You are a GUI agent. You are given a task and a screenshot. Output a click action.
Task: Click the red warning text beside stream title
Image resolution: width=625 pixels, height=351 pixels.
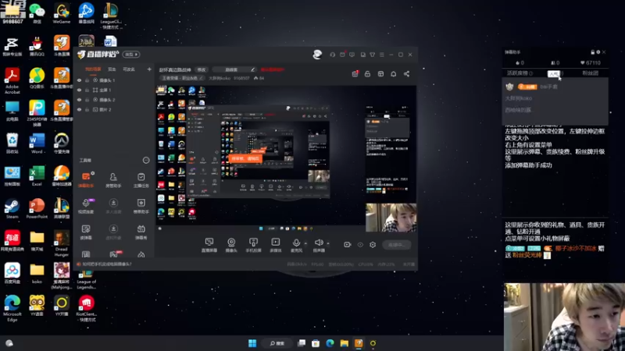click(272, 69)
